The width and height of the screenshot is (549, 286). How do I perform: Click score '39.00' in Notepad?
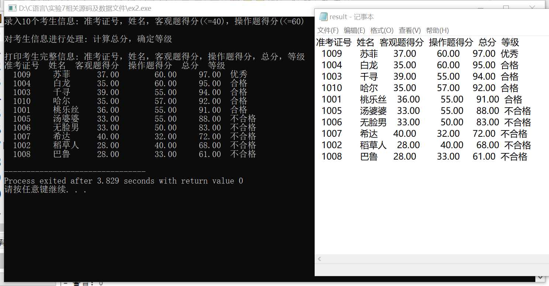click(x=405, y=77)
